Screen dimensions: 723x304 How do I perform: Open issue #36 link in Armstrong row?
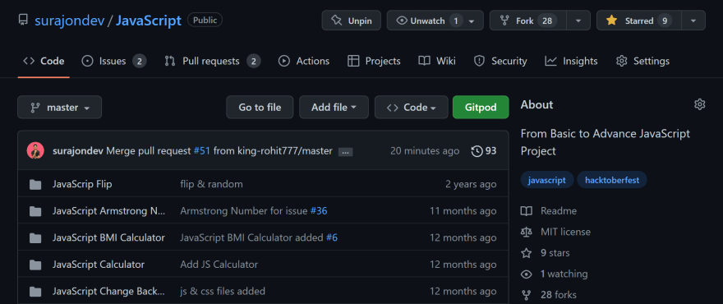[319, 211]
